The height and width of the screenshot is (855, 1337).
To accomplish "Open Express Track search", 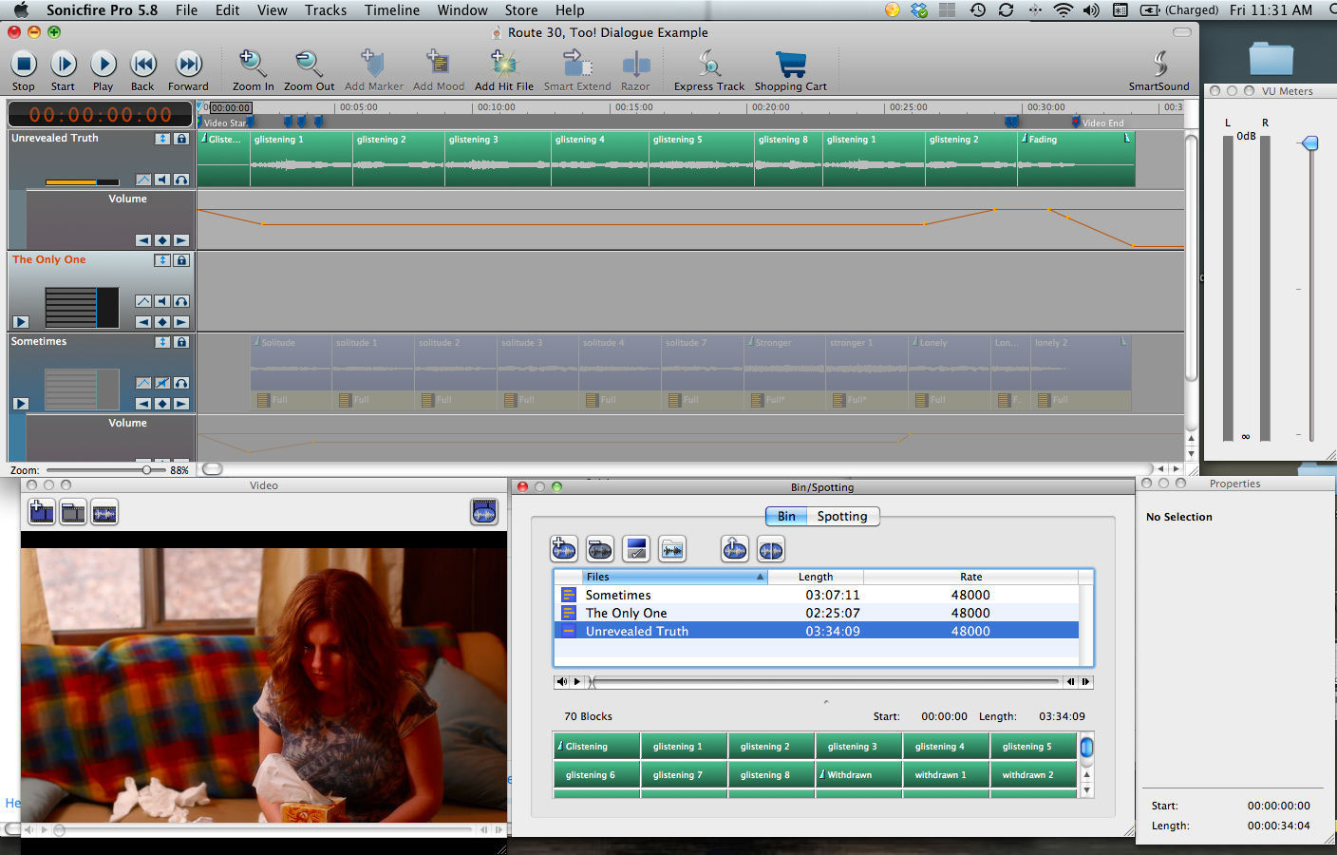I will tap(709, 64).
